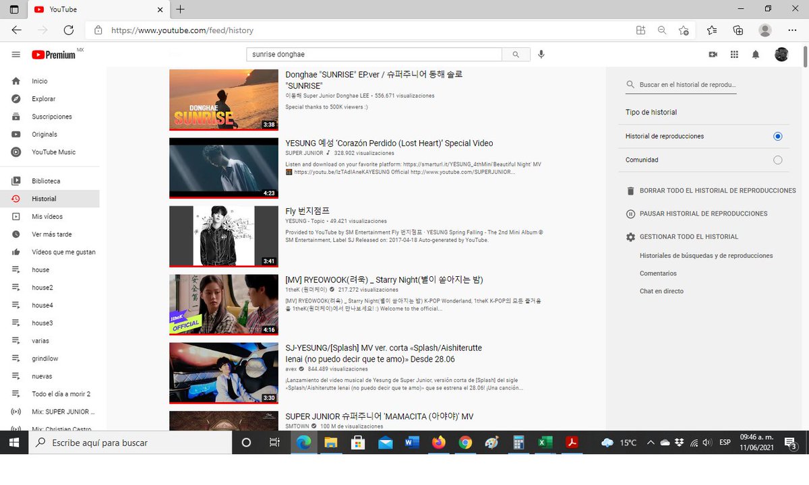
Task: Open Comentarios history link
Action: coord(658,273)
